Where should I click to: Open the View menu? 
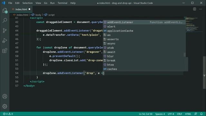click(38, 3)
